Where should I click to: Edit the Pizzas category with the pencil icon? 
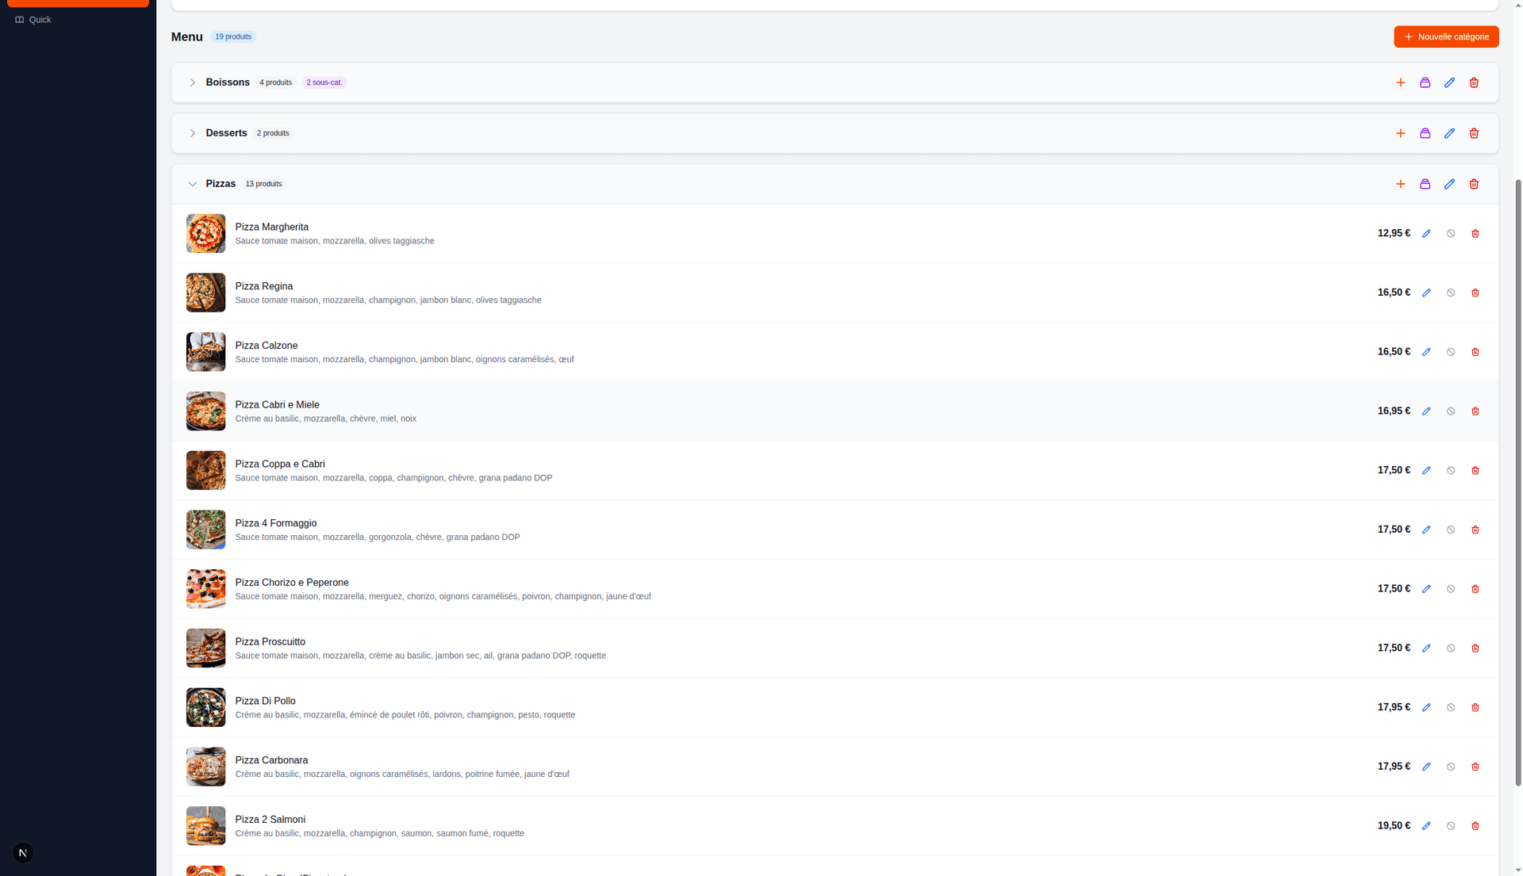[1449, 183]
